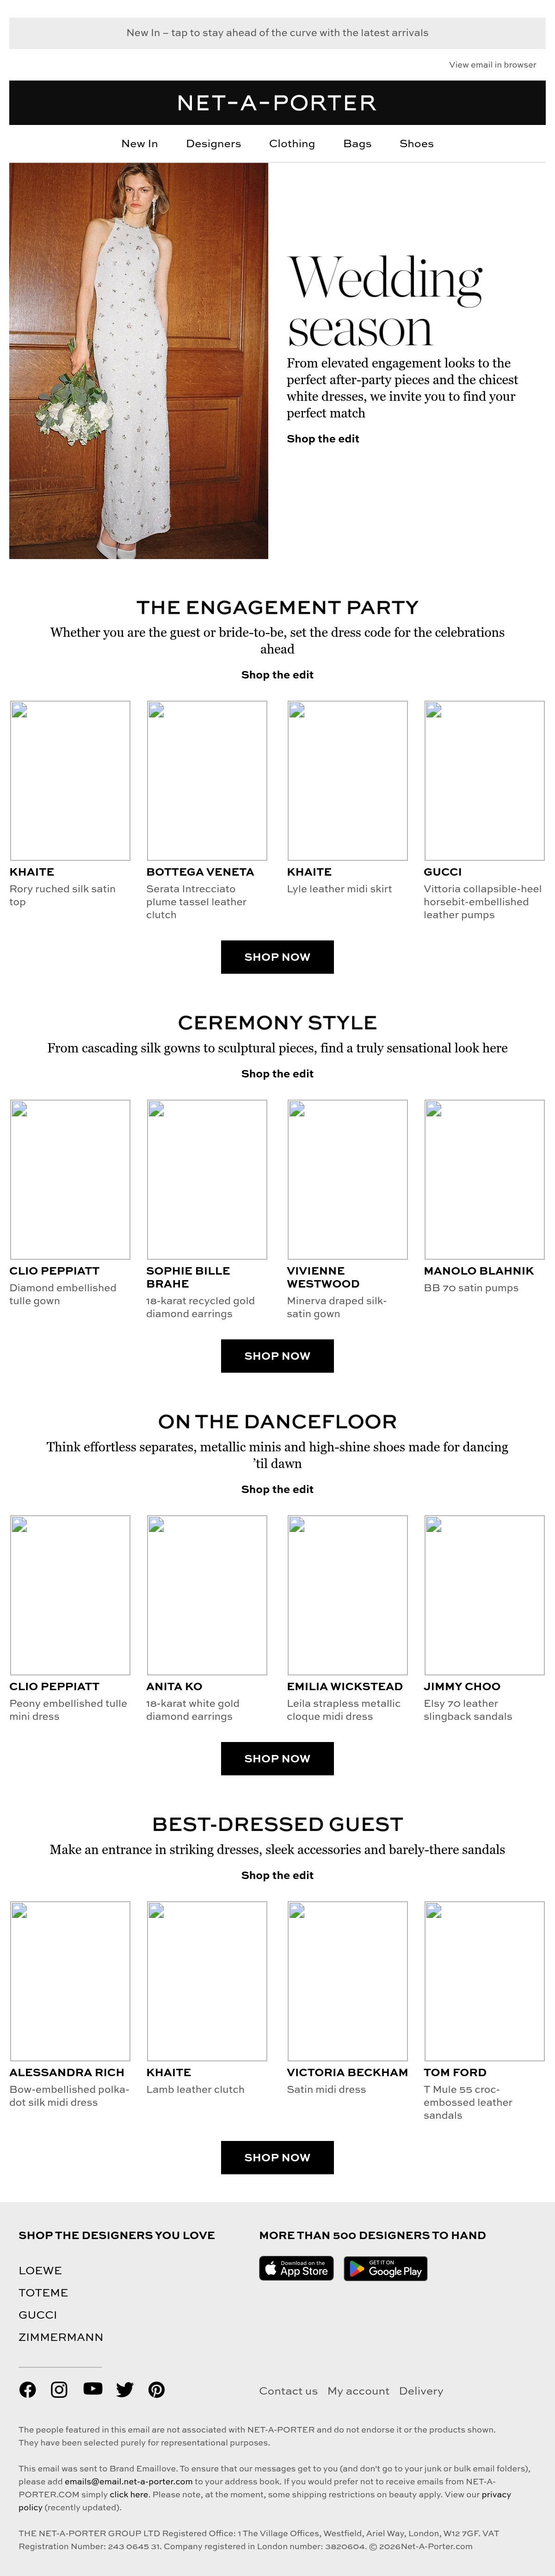The width and height of the screenshot is (555, 2576).
Task: Open the Designers navigation item
Action: pos(213,144)
